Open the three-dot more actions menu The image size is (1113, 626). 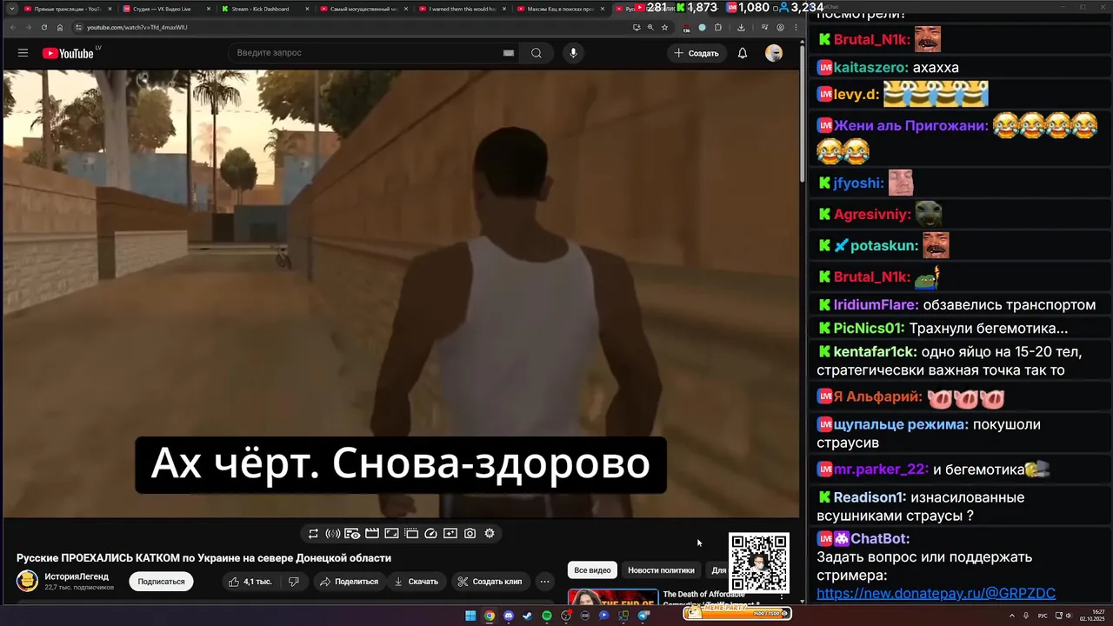coord(544,582)
